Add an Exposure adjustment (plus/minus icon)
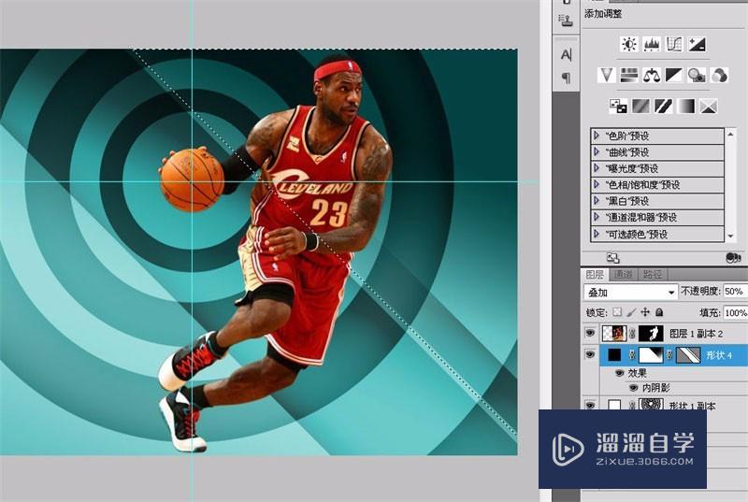748x502 pixels. pyautogui.click(x=697, y=44)
